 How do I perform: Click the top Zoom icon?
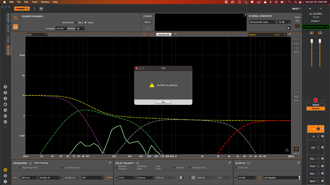[296, 39]
